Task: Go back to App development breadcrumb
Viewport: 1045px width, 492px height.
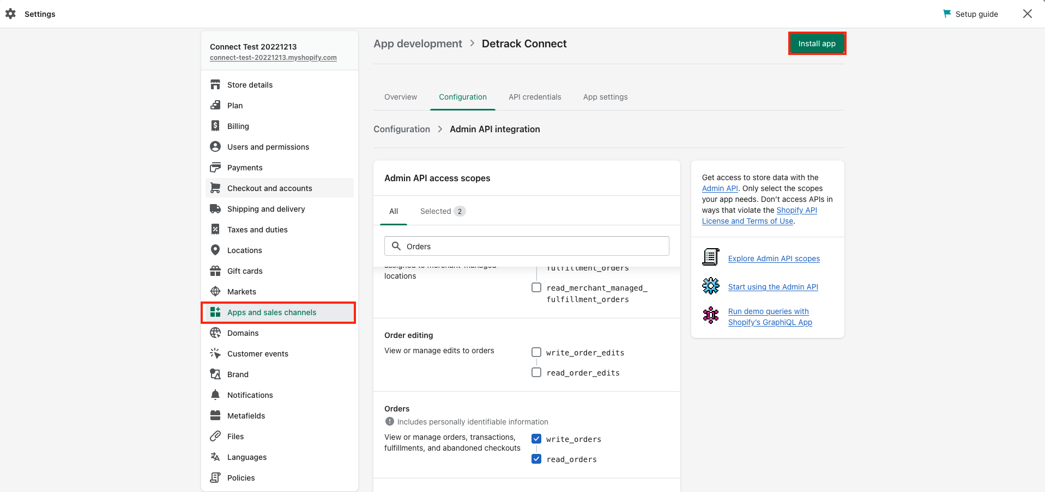Action: click(x=418, y=44)
